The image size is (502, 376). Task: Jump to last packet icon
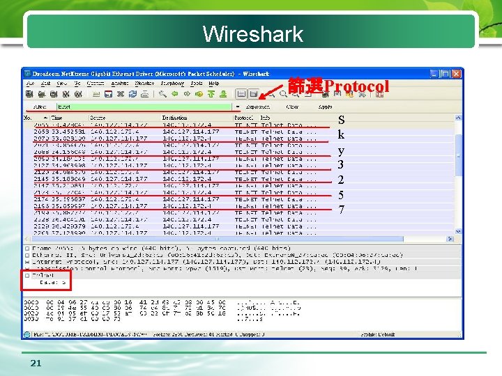223,94
